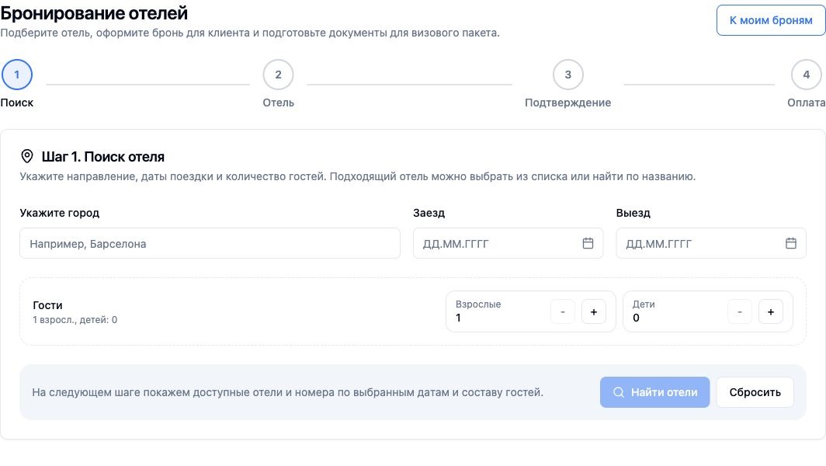Focus the Выезд date field
Viewport: 826px width, 466px height.
[x=710, y=243]
